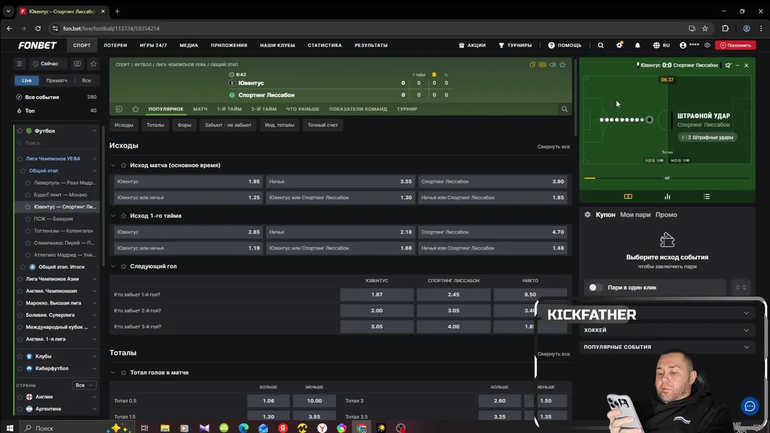
Task: Search markets with the match tab-bar magnifier
Action: coord(564,109)
